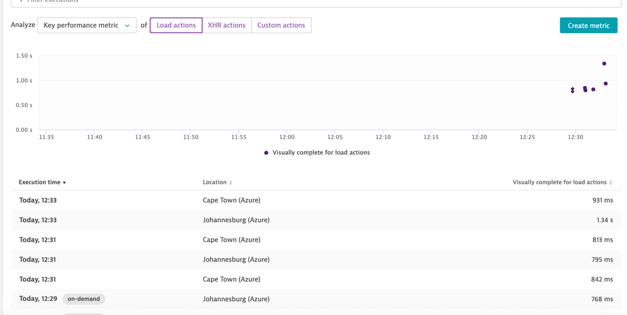Toggle the Visually complete for load actions legend
Screen dimensions: 627x315
click(317, 152)
